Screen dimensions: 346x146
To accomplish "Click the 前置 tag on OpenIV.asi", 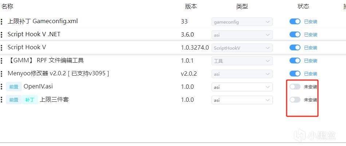I will 14,87.
